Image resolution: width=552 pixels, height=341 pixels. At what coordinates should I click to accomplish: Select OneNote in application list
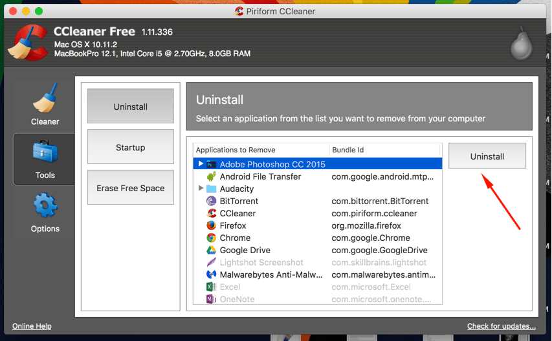(x=237, y=299)
